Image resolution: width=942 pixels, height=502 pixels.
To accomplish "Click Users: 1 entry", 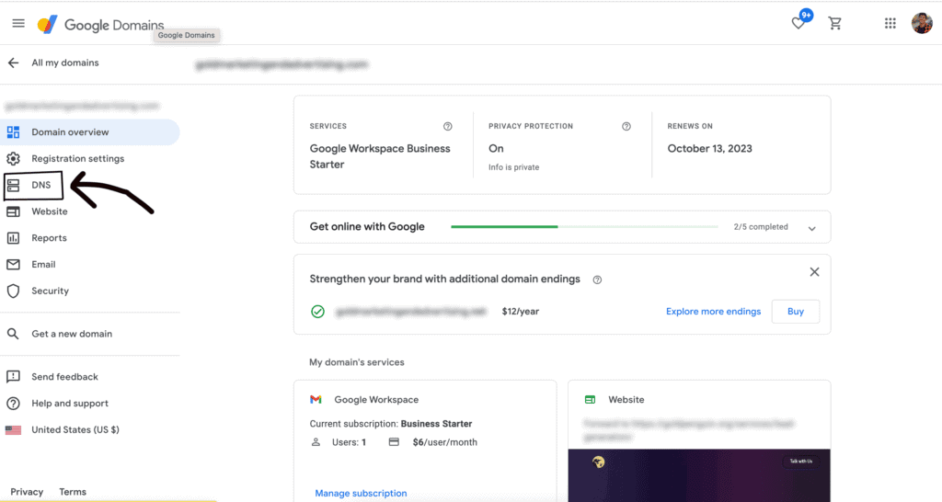I will (x=349, y=442).
